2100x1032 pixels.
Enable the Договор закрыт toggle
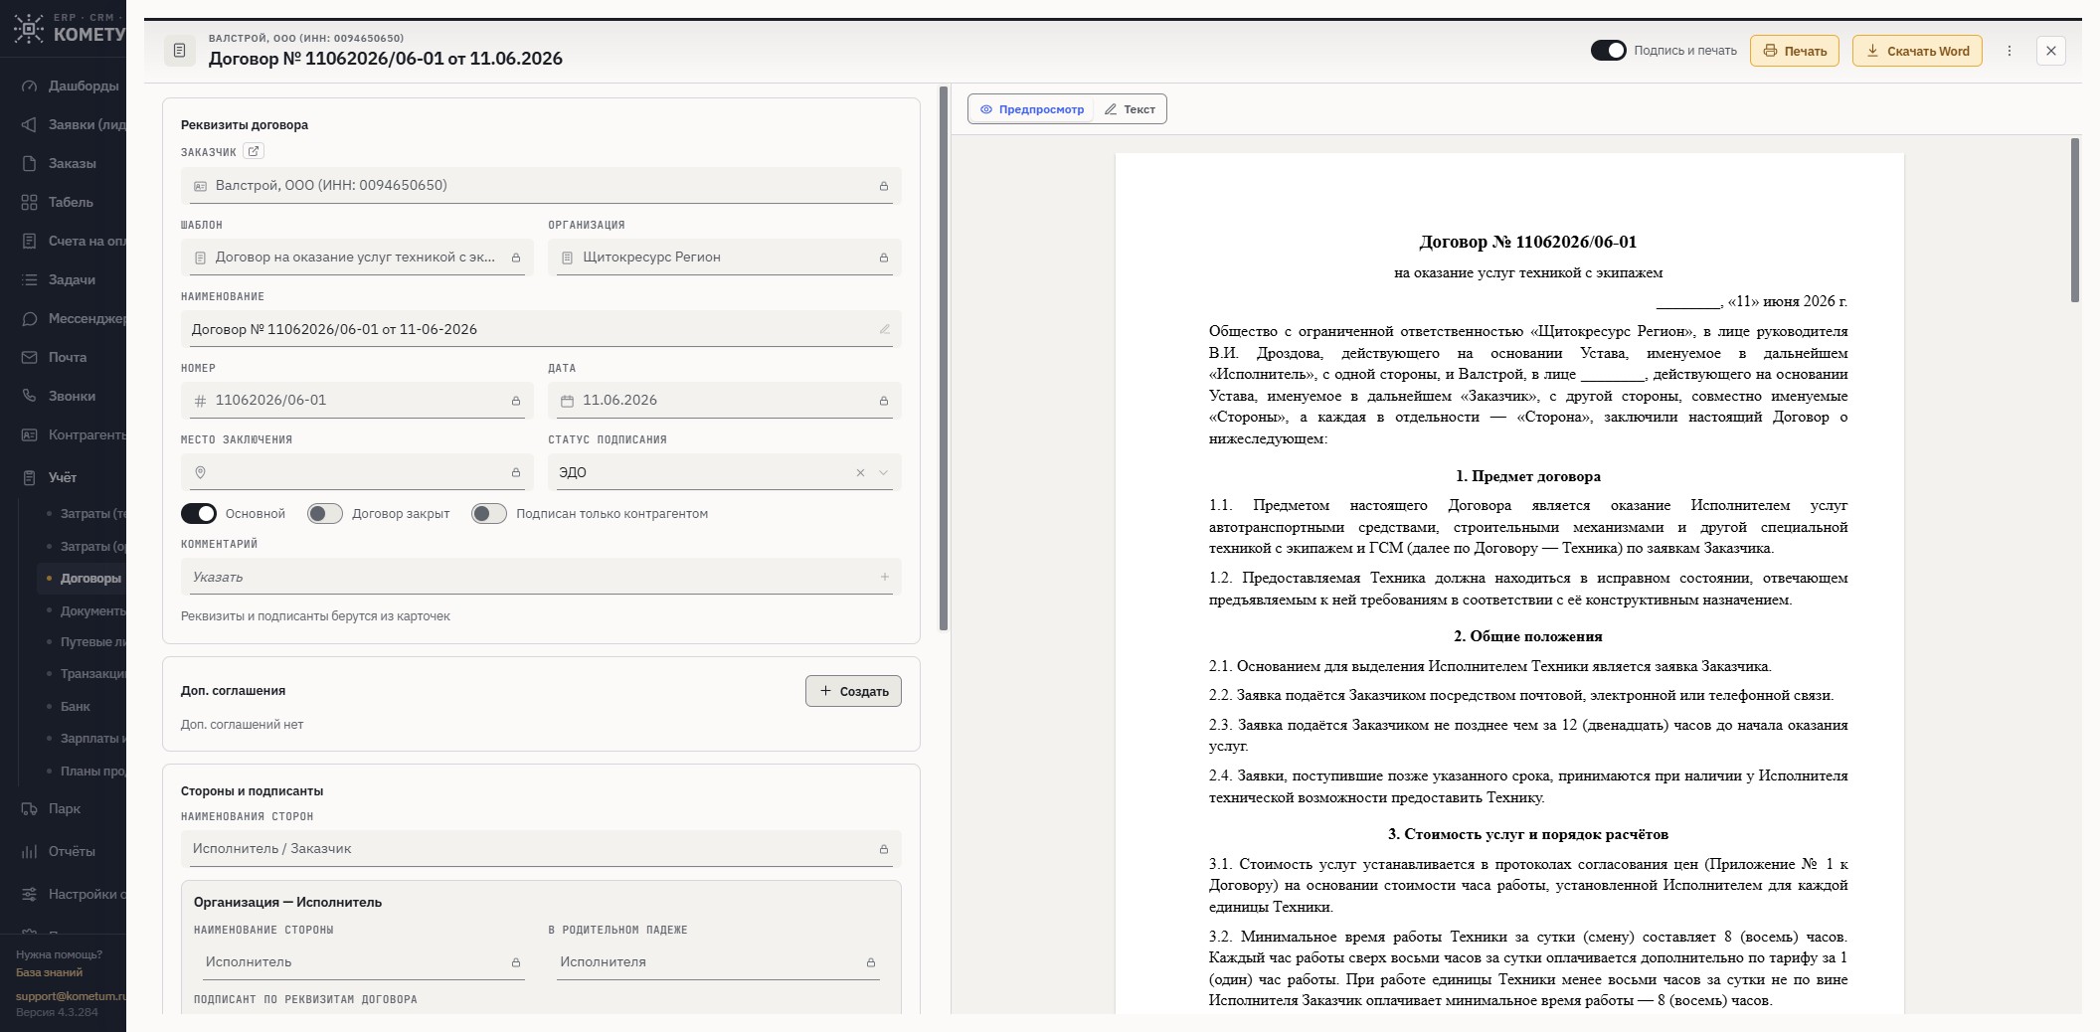tap(324, 513)
